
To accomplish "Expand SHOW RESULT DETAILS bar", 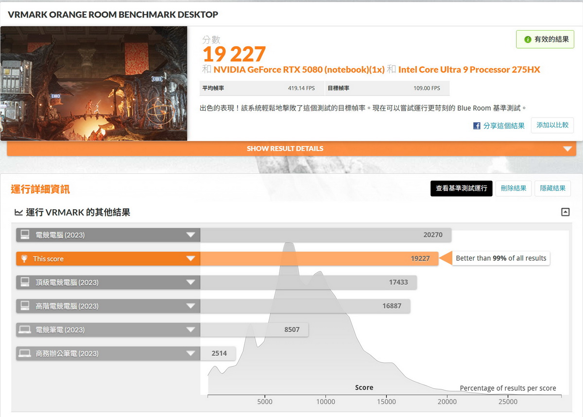I will click(567, 149).
